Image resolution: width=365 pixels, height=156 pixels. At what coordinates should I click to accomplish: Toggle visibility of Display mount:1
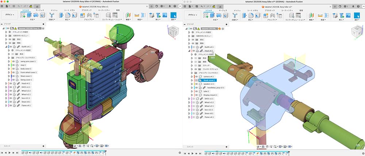(196, 95)
